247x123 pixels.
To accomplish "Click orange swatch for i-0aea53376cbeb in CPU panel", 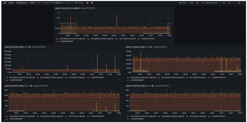I will (x=139, y=39).
